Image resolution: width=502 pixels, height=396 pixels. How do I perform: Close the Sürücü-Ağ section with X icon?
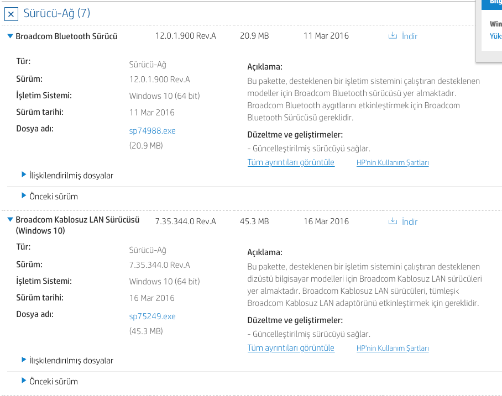pos(12,14)
